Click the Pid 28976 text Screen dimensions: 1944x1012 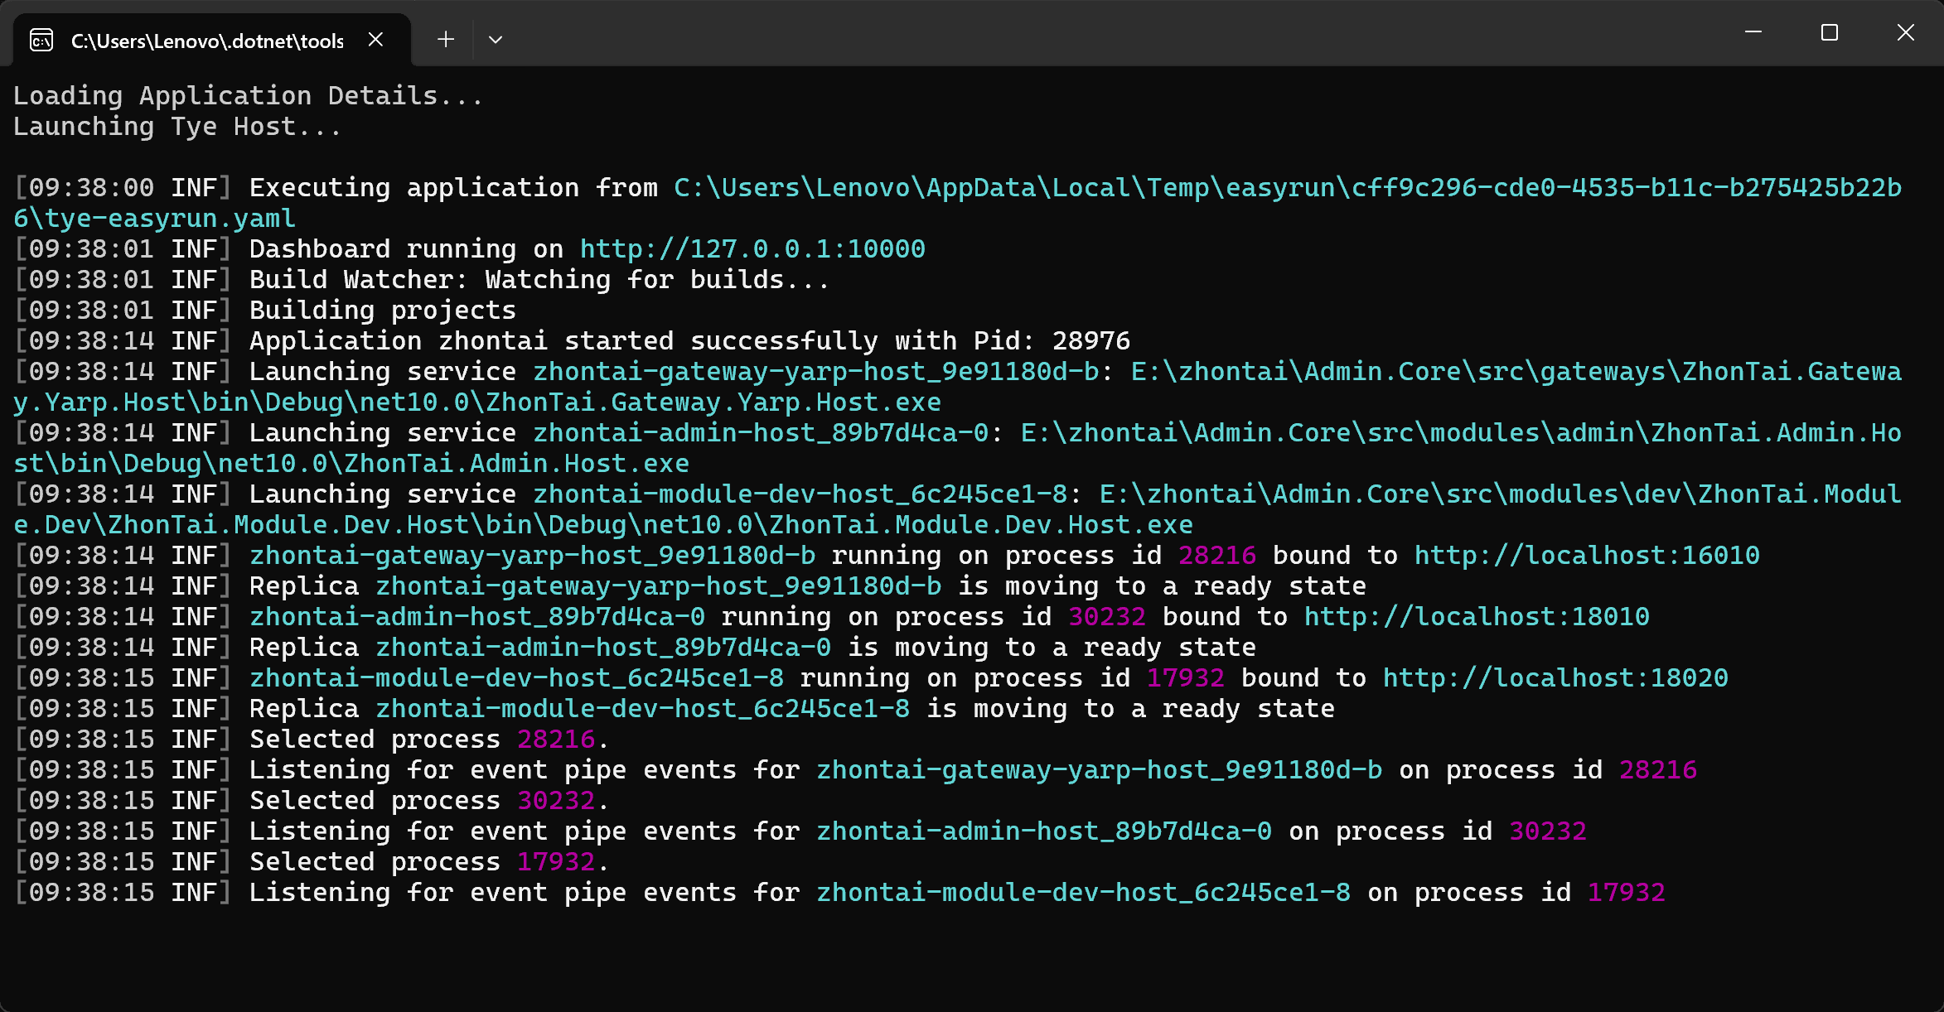point(1090,341)
